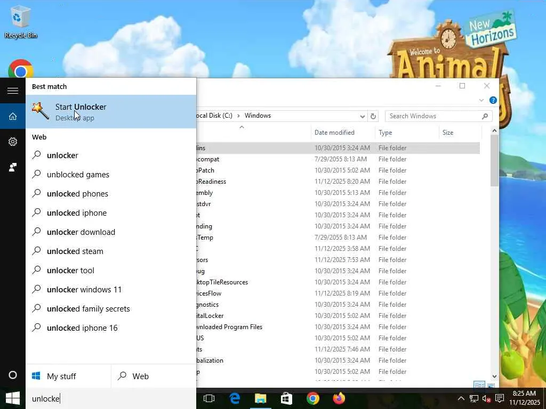The width and height of the screenshot is (546, 409).
Task: Select the 'Readiness' folder row
Action: click(x=338, y=182)
